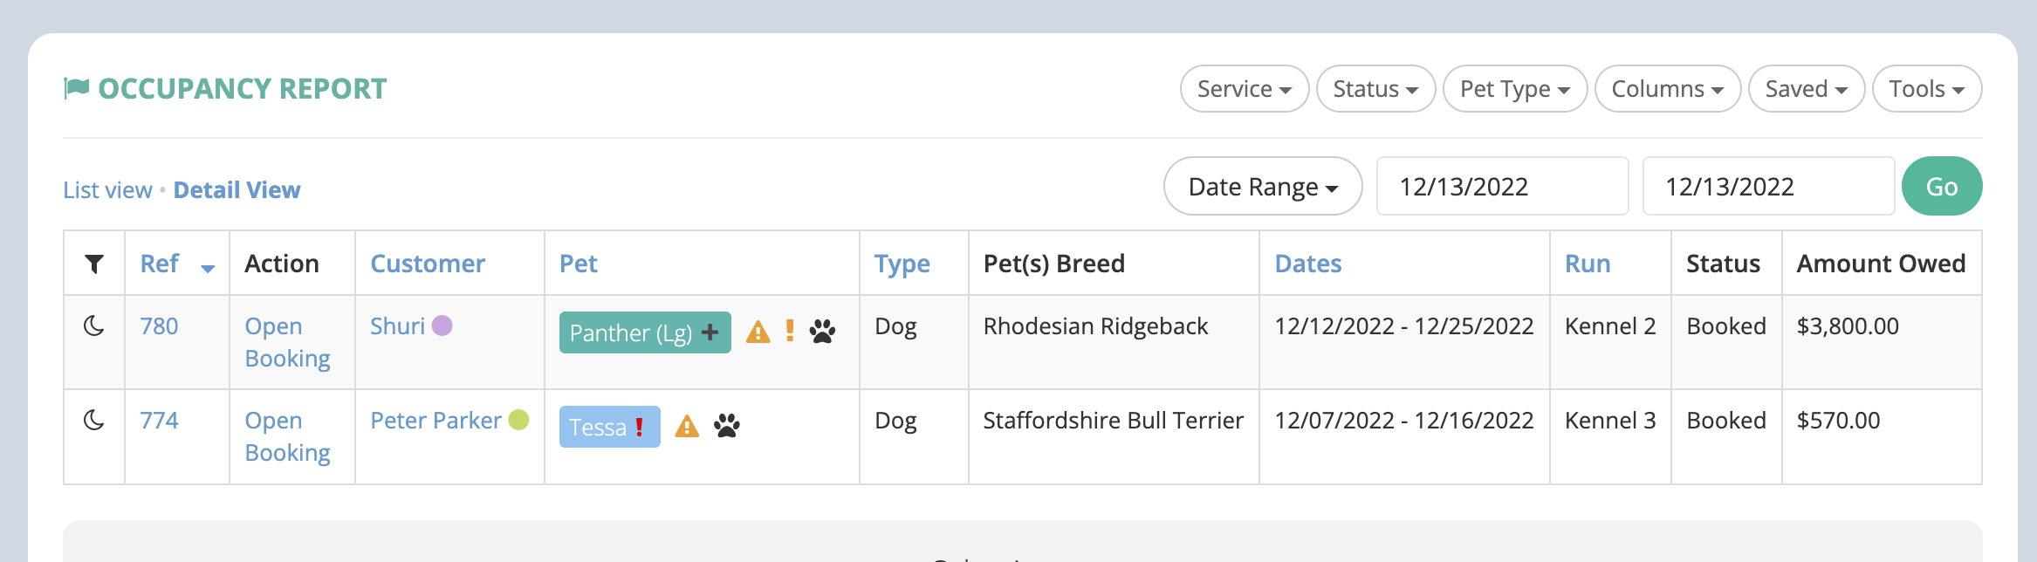Click orange exclamation mark beside Panther

click(x=790, y=331)
